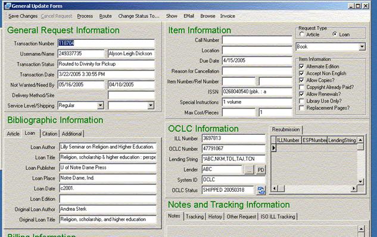Toggle the Alternate Edition checkbox
Screen dimensions: 377x237
click(x=301, y=66)
